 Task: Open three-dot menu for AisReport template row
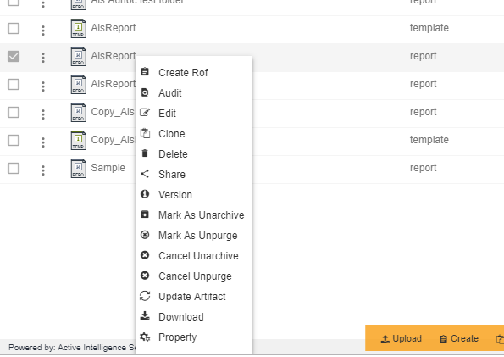click(x=43, y=31)
